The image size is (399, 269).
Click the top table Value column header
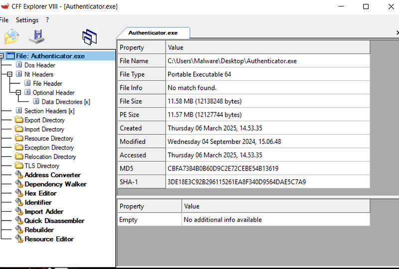pos(268,47)
